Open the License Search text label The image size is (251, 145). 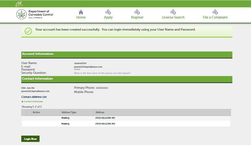click(173, 18)
